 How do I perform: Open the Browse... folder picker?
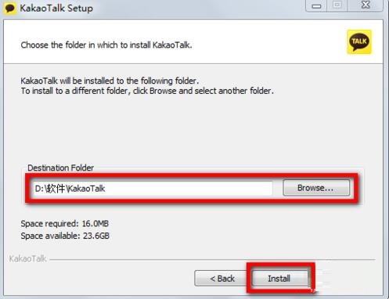click(316, 188)
